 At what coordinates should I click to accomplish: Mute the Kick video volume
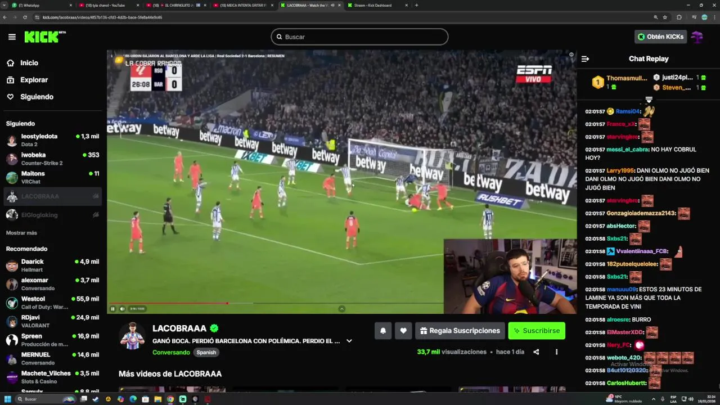coord(122,309)
